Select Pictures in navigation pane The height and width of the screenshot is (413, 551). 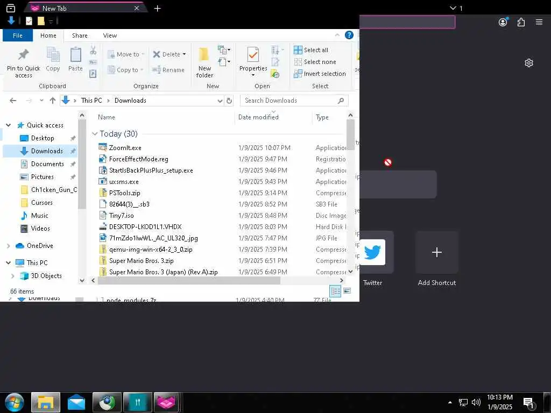42,176
